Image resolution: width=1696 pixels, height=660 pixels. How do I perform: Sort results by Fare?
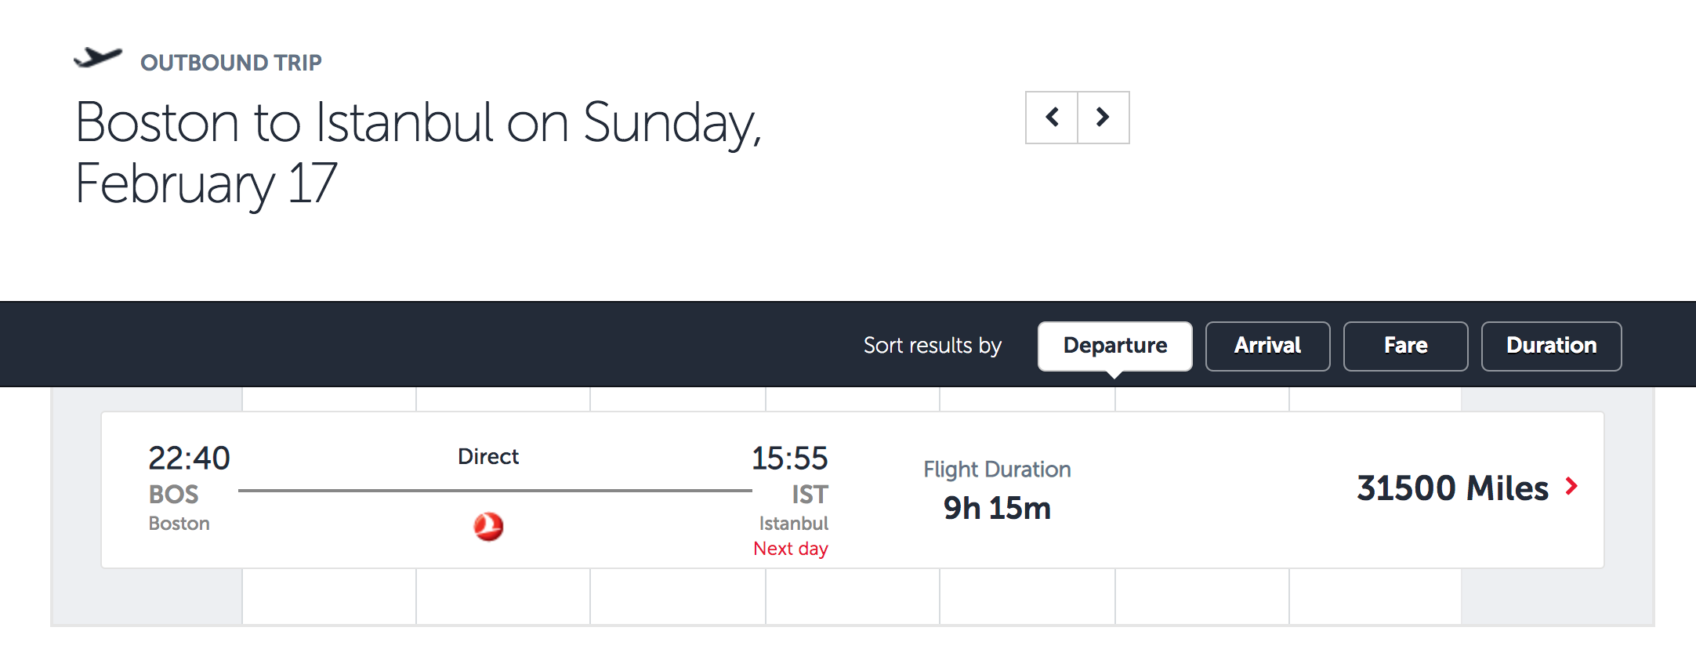(1405, 346)
